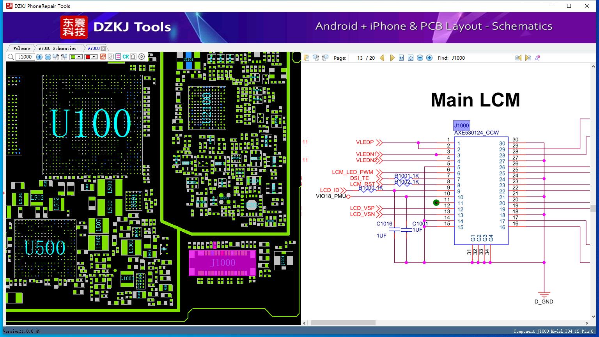Screen dimensions: 599x337
Task: Find previous J1000 match in schematic
Action: tap(518, 58)
